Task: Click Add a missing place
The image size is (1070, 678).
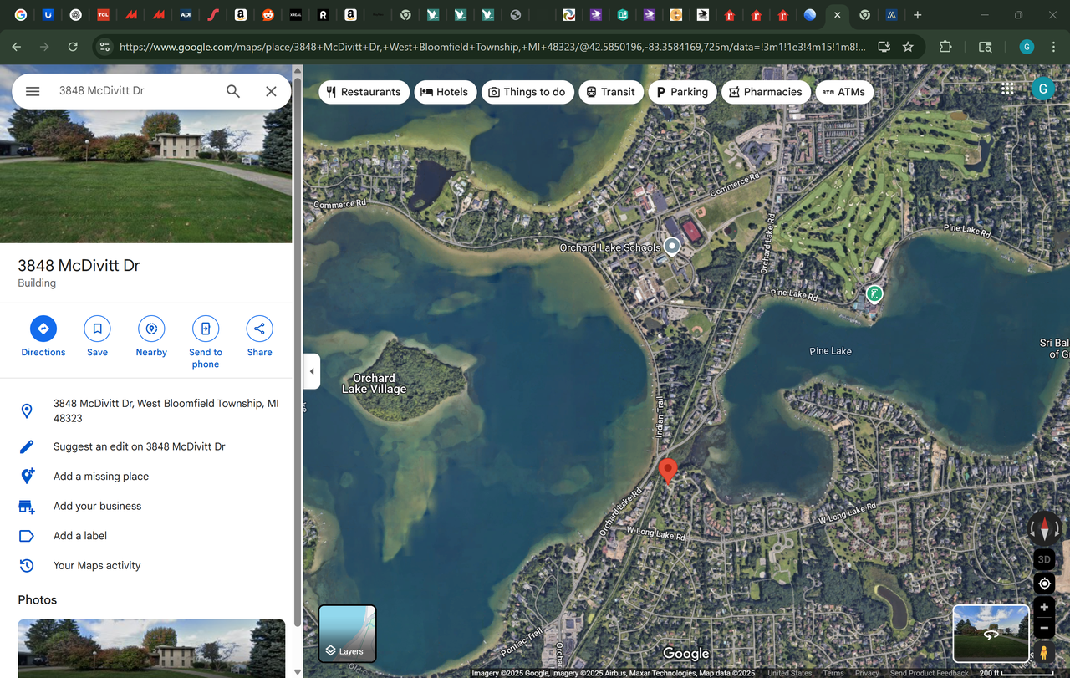Action: pyautogui.click(x=100, y=477)
